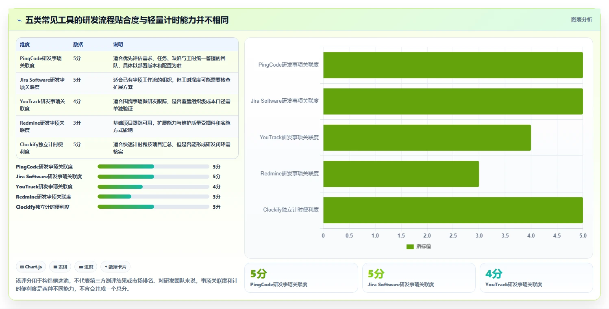Screen dimensions: 609x309
Task: Click the Redmine研发事项关联度 progress bar
Action: click(153, 197)
